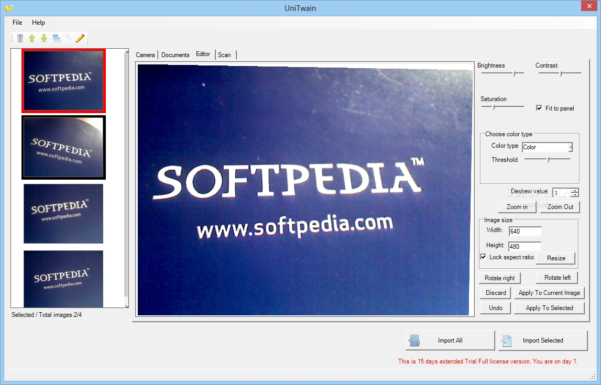Close the UniTwain window
This screenshot has width=601, height=385.
tap(589, 6)
